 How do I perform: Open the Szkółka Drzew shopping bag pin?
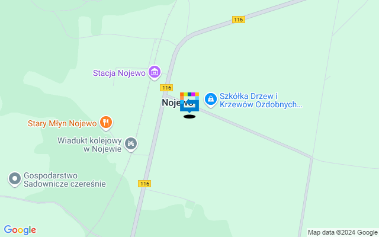211,100
